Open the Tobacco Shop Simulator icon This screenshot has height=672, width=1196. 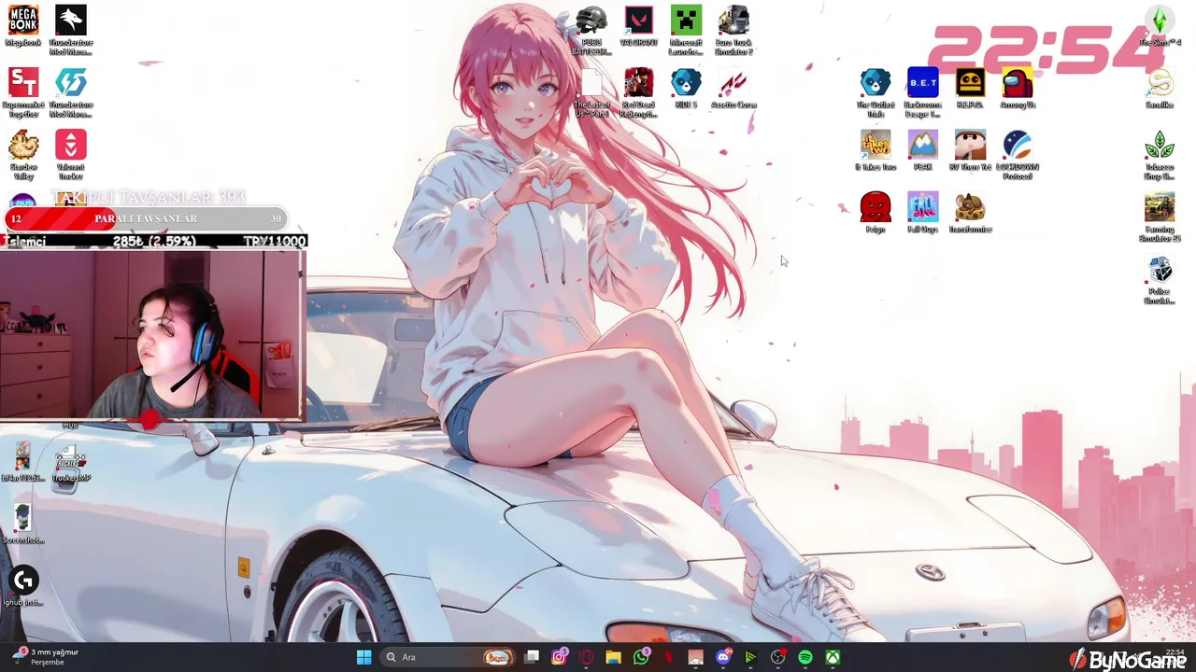[x=1160, y=155]
